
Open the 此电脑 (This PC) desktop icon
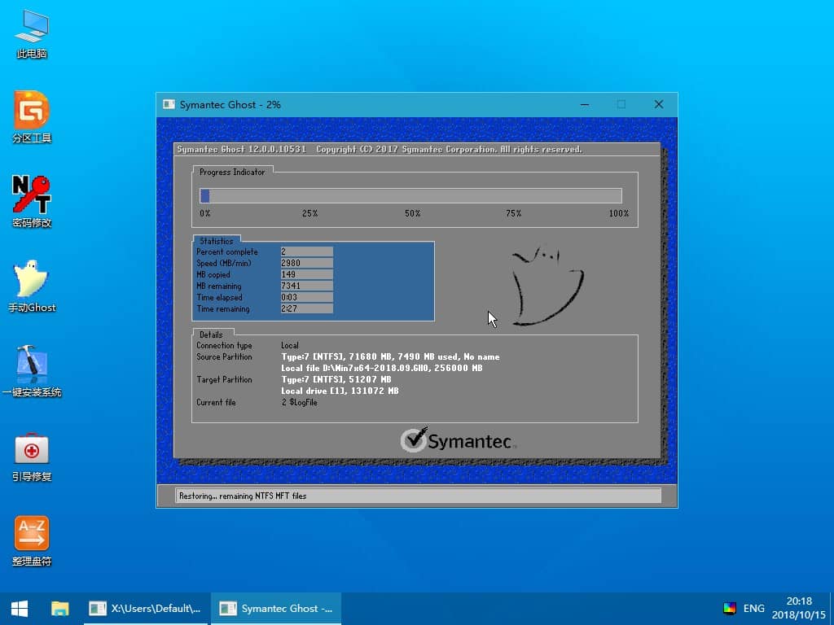click(30, 34)
